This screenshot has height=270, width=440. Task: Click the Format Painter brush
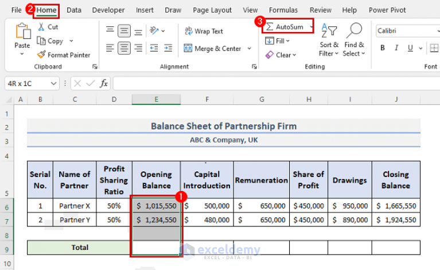tap(64, 55)
